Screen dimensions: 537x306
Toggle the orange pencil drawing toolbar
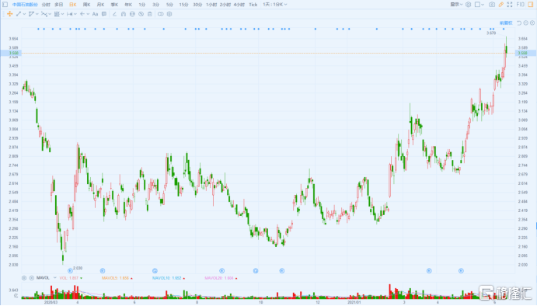tap(500, 5)
